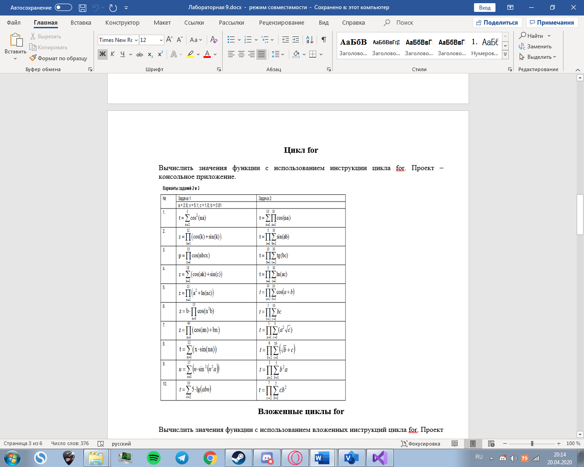The height and width of the screenshot is (467, 584).
Task: Toggle Underline (Ч) formatting
Action: pyautogui.click(x=122, y=54)
